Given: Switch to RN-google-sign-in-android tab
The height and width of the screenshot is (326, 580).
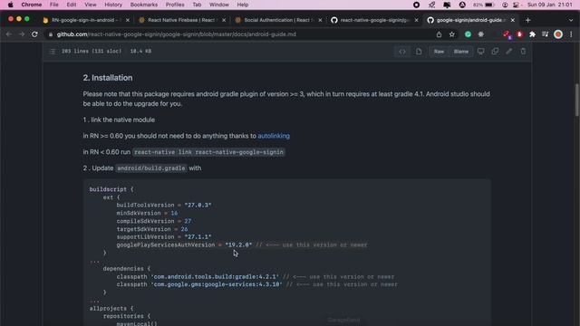Looking at the screenshot, I should (84, 20).
